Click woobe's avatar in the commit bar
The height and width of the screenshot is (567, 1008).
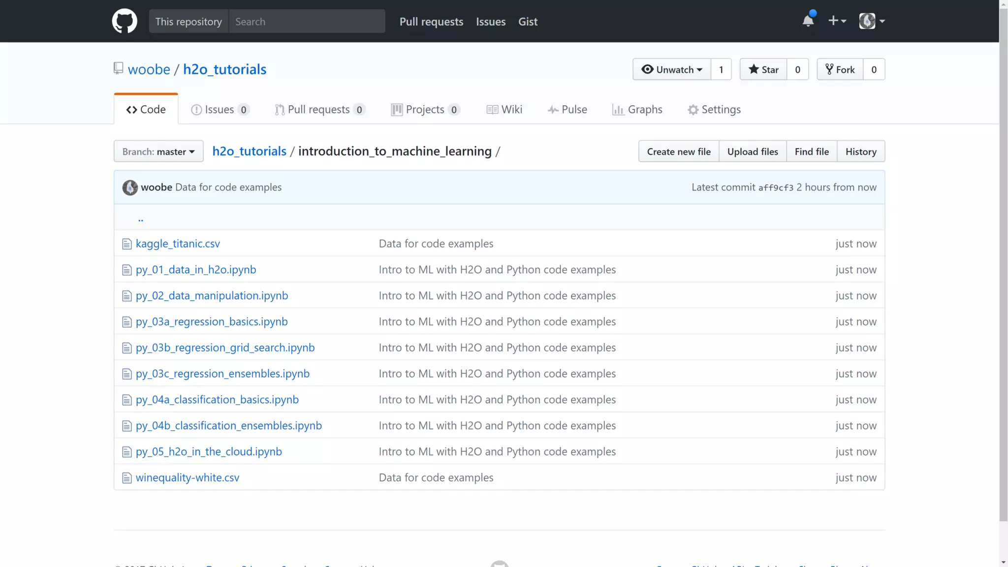(x=130, y=188)
